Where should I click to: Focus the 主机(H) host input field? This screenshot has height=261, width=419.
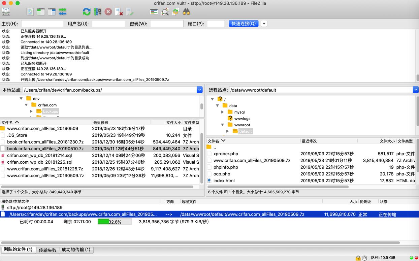(42, 24)
